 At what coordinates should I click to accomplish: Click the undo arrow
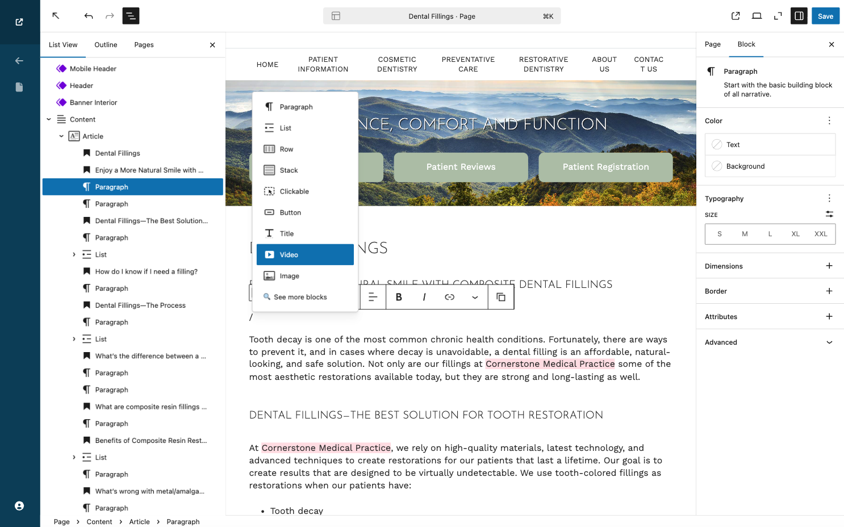point(89,16)
